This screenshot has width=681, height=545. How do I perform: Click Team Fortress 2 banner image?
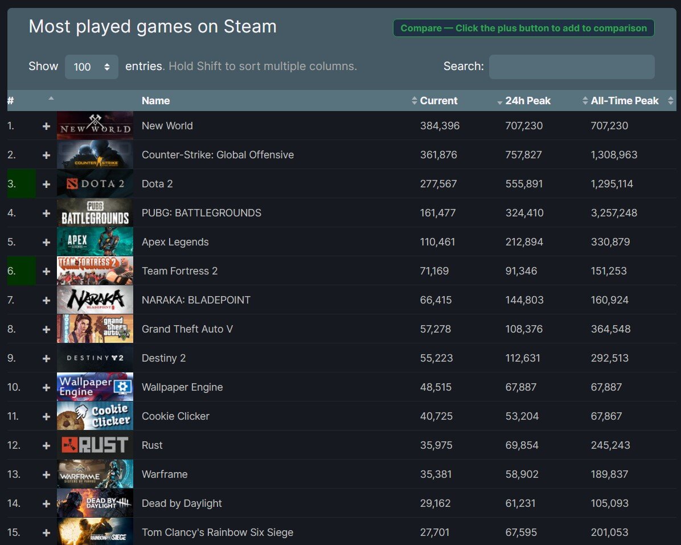[95, 271]
